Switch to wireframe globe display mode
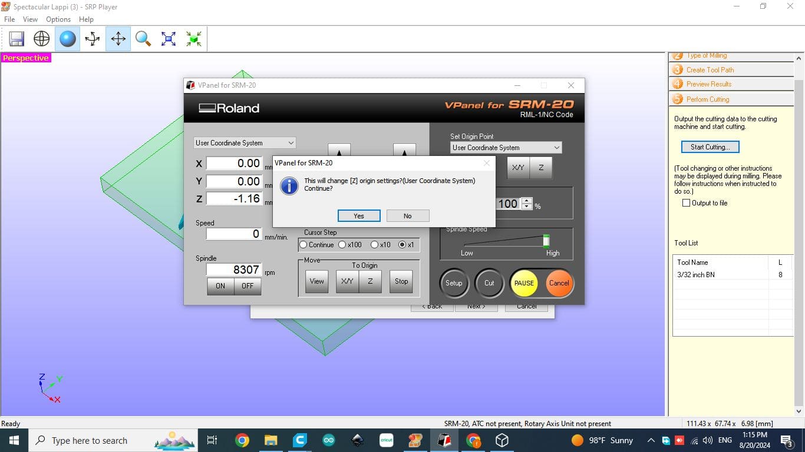This screenshot has width=805, height=452. 42,39
